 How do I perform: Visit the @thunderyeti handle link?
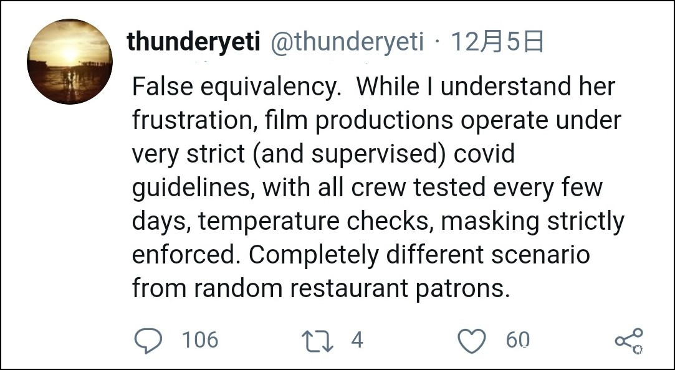point(347,42)
